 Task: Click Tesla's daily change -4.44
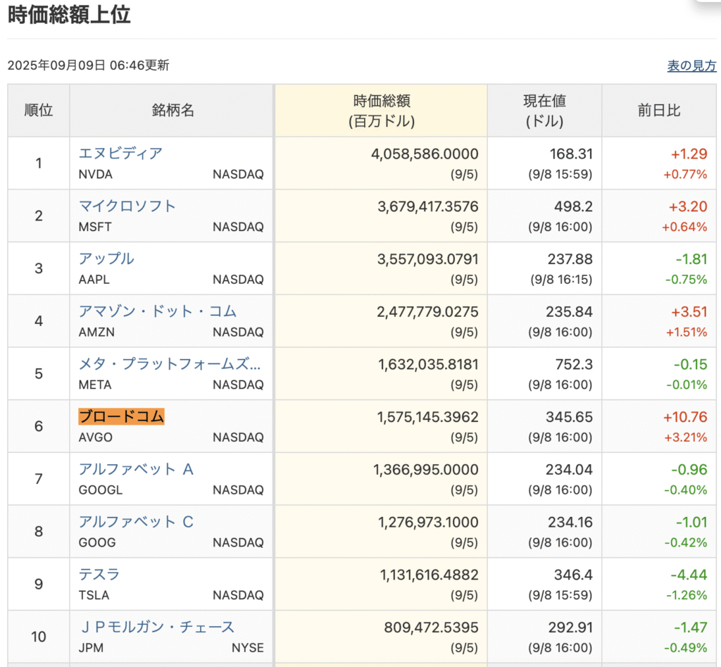[x=689, y=575]
